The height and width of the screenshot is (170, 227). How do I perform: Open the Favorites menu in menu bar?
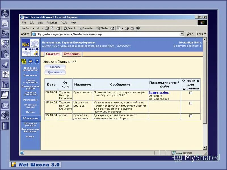click(52, 22)
